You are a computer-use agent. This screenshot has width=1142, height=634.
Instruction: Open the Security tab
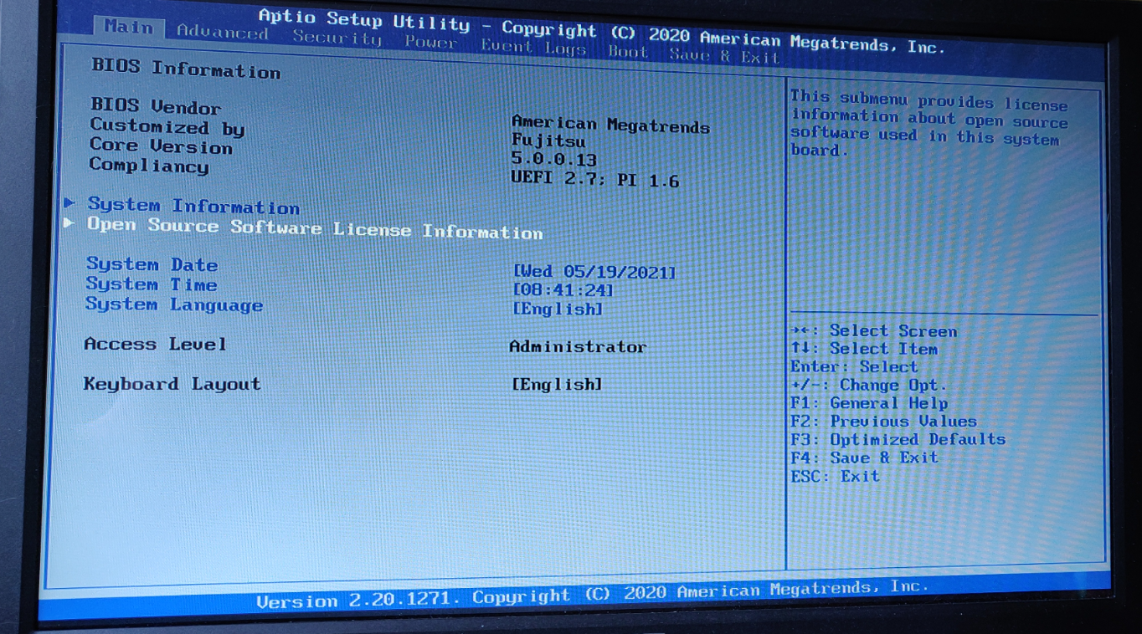pyautogui.click(x=337, y=38)
